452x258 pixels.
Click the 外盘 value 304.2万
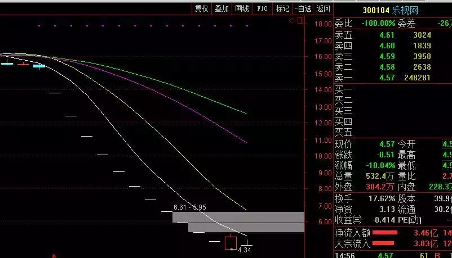pos(380,187)
